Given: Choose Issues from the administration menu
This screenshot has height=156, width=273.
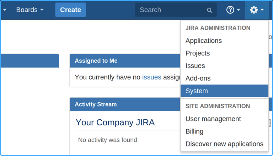Looking at the screenshot, I should [195, 66].
